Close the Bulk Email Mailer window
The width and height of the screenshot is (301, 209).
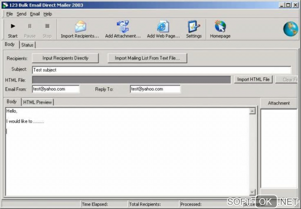pyautogui.click(x=295, y=5)
